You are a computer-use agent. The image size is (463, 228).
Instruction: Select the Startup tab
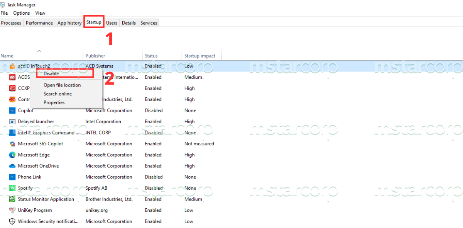point(94,22)
